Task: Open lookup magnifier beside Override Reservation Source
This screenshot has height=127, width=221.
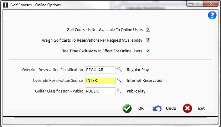Action: (119, 81)
